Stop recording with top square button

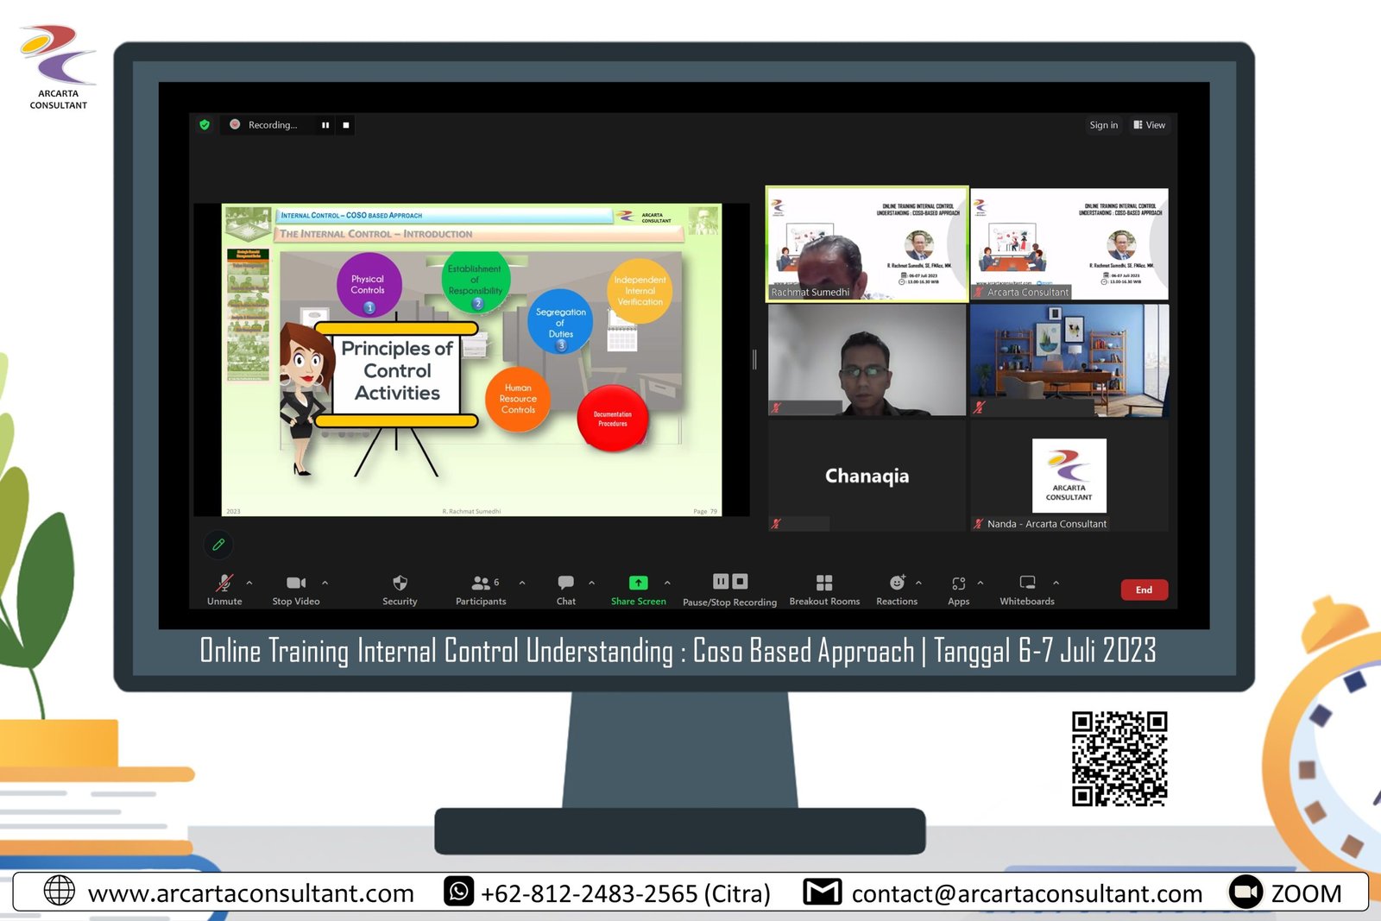click(346, 125)
